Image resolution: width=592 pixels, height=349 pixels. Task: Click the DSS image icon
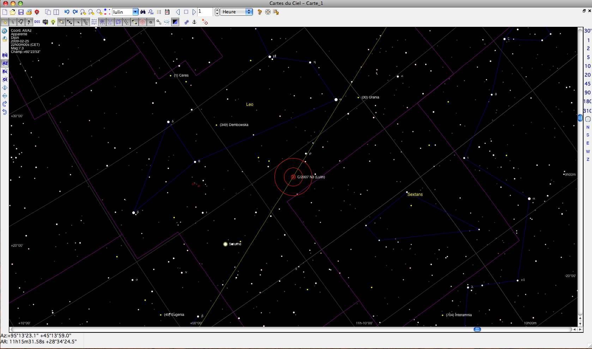click(x=37, y=22)
